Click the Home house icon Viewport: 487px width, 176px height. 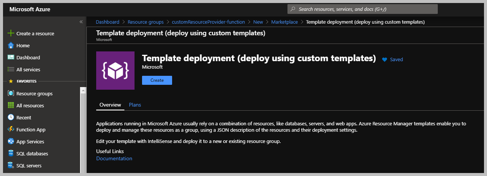[x=11, y=45]
